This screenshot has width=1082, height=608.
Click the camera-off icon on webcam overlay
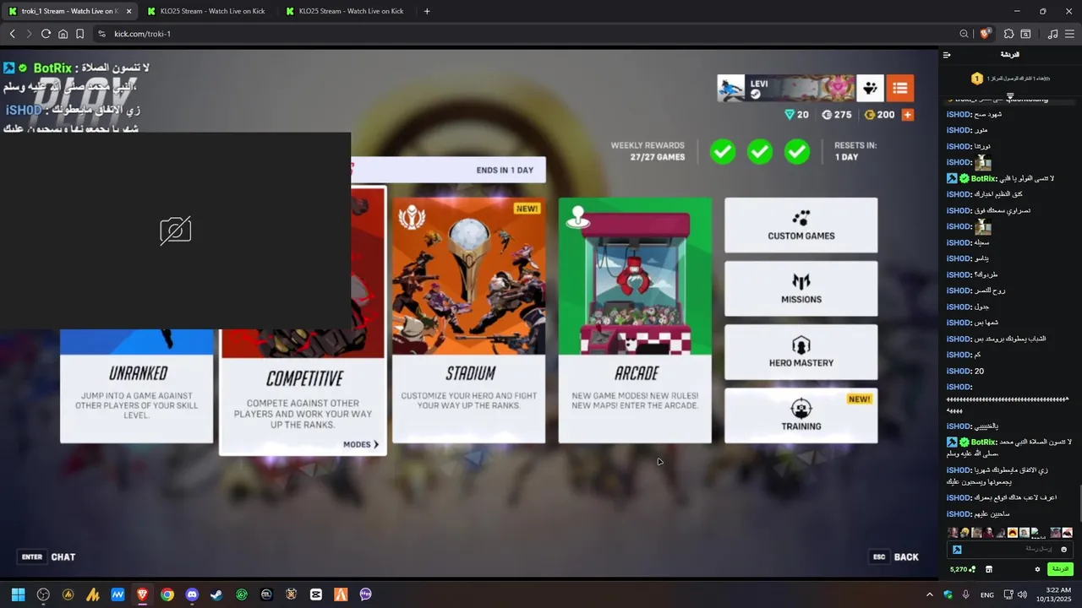coord(176,231)
